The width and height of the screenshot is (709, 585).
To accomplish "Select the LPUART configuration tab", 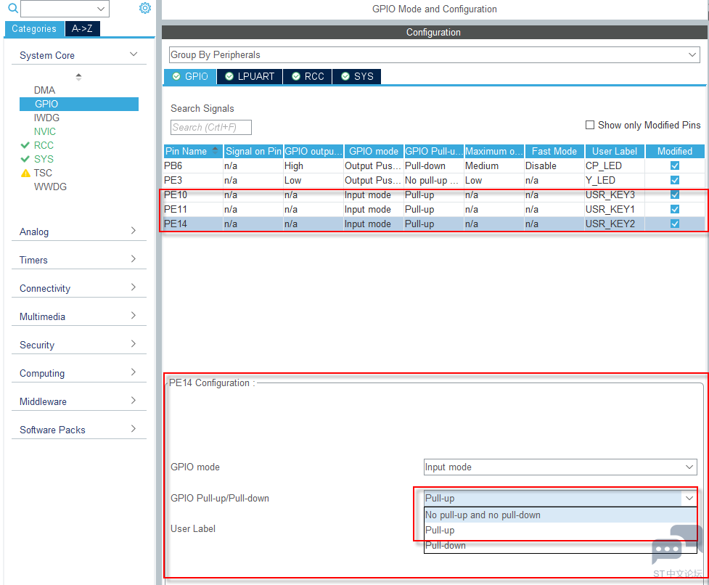I will click(x=250, y=76).
